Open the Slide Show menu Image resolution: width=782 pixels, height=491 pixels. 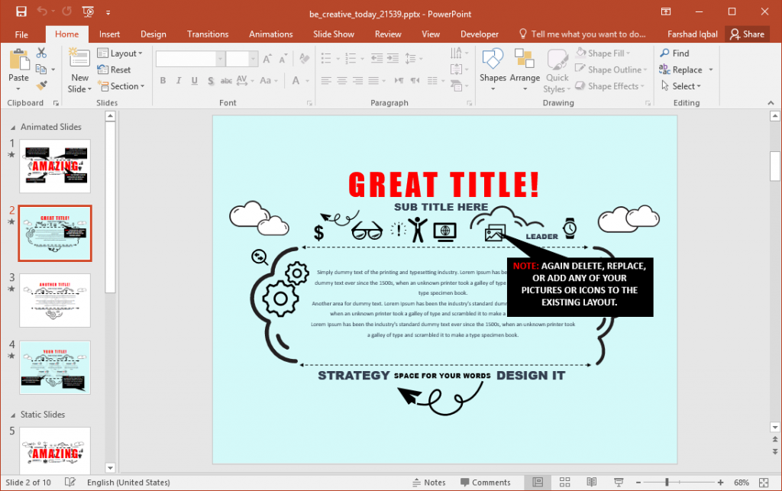[x=334, y=34]
